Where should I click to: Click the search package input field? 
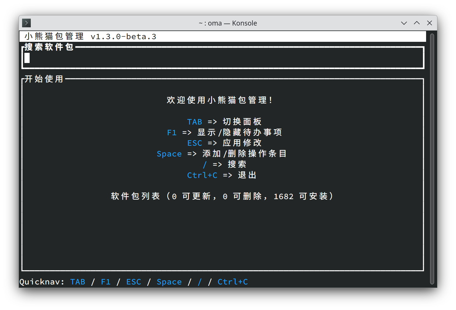coord(222,58)
